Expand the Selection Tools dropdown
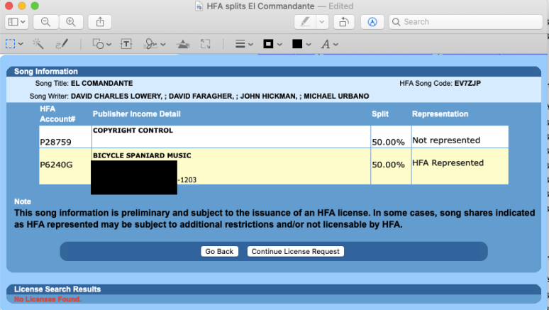The height and width of the screenshot is (310, 549). (13, 44)
